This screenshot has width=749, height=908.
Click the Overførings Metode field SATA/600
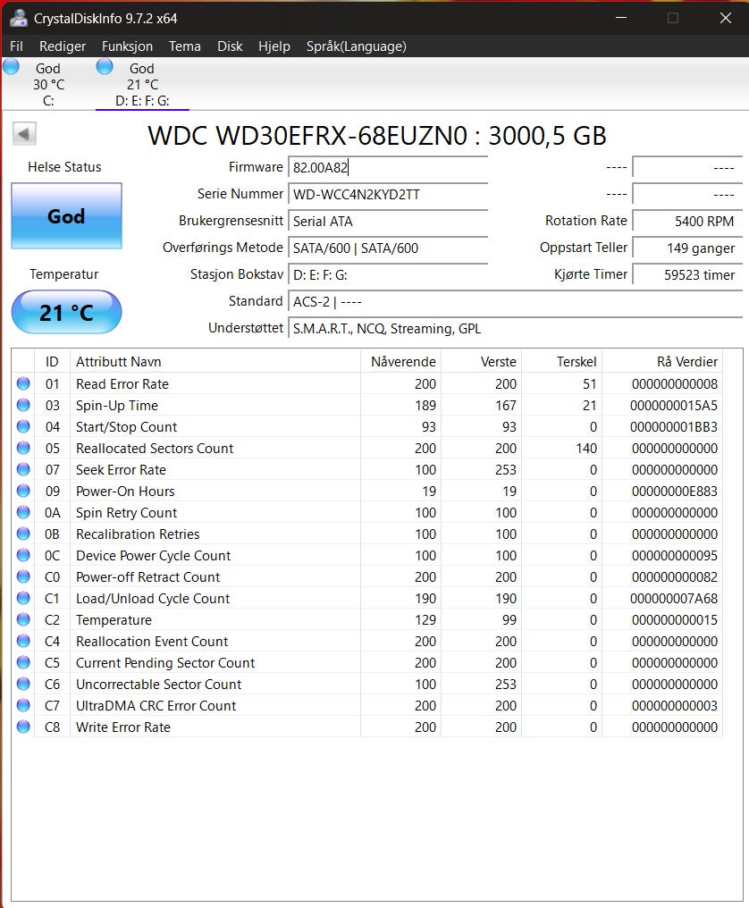388,248
